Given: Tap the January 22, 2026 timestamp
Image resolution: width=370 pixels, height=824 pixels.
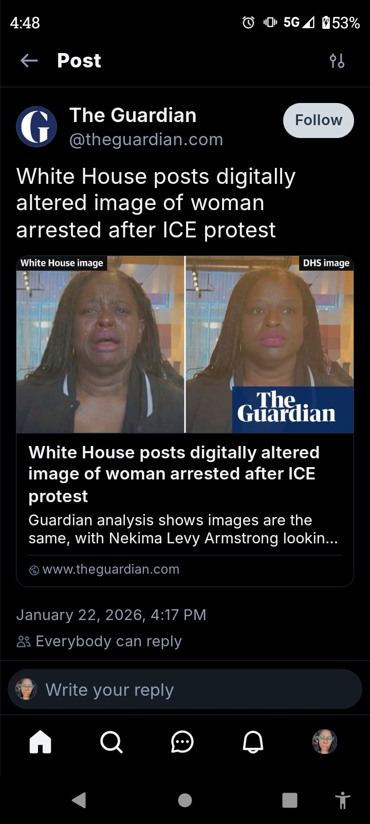Looking at the screenshot, I should (x=111, y=615).
